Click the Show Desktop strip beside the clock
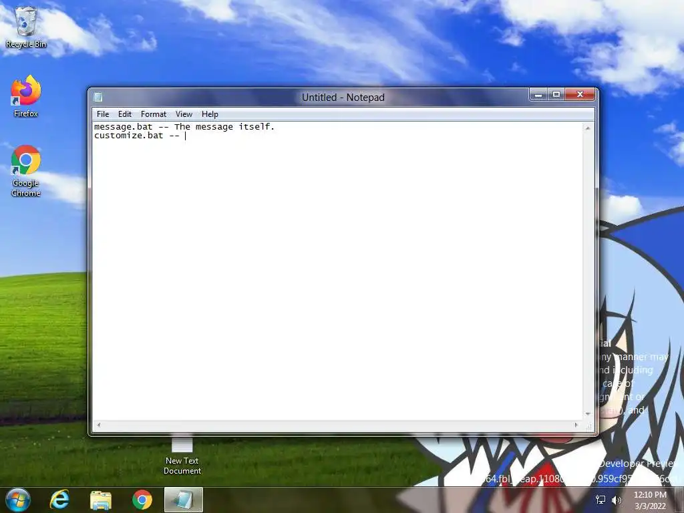684x513 pixels. click(x=679, y=500)
